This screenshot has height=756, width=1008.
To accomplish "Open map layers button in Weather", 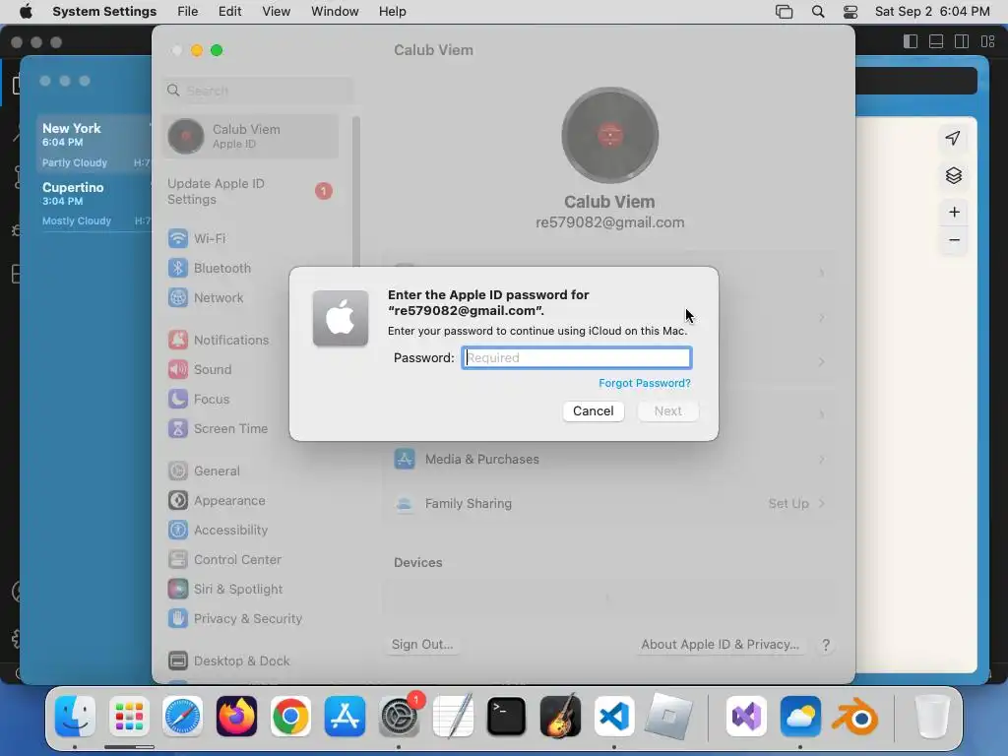I will [x=953, y=175].
